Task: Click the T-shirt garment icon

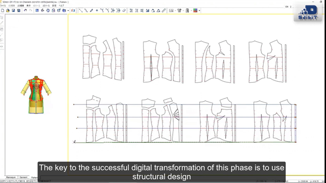Action: coord(179,10)
